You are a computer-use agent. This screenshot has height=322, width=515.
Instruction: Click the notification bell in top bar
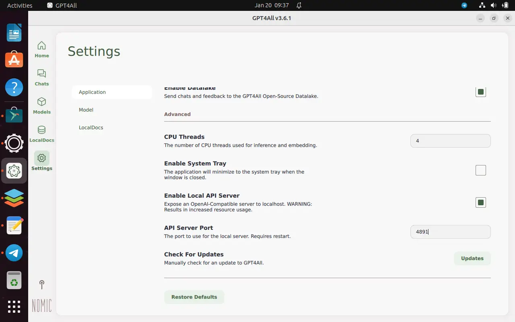tap(299, 6)
